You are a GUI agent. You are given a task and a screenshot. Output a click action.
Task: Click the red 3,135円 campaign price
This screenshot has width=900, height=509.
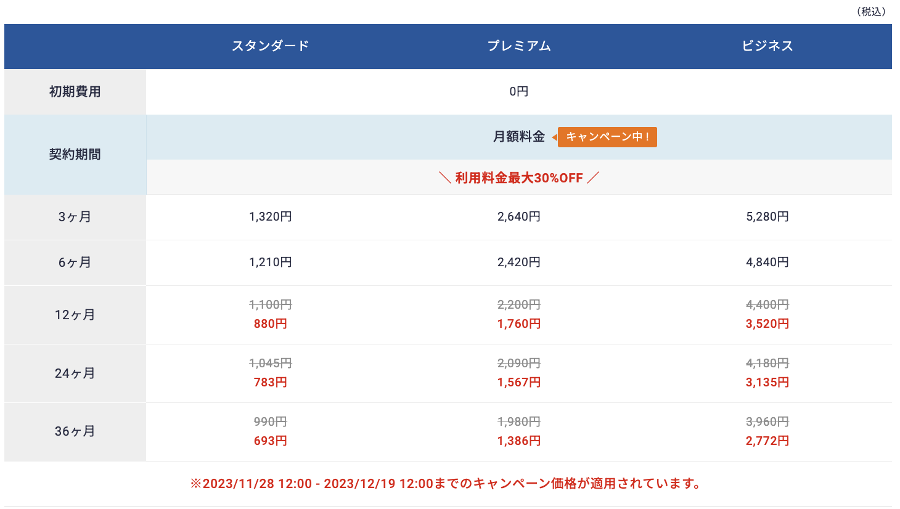coord(767,383)
